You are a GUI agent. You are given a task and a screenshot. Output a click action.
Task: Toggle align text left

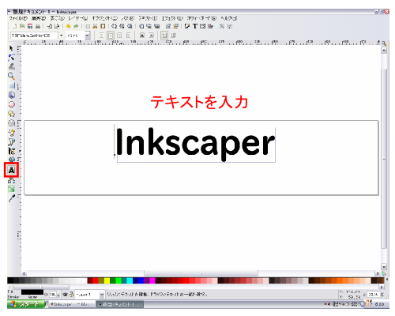(x=101, y=36)
